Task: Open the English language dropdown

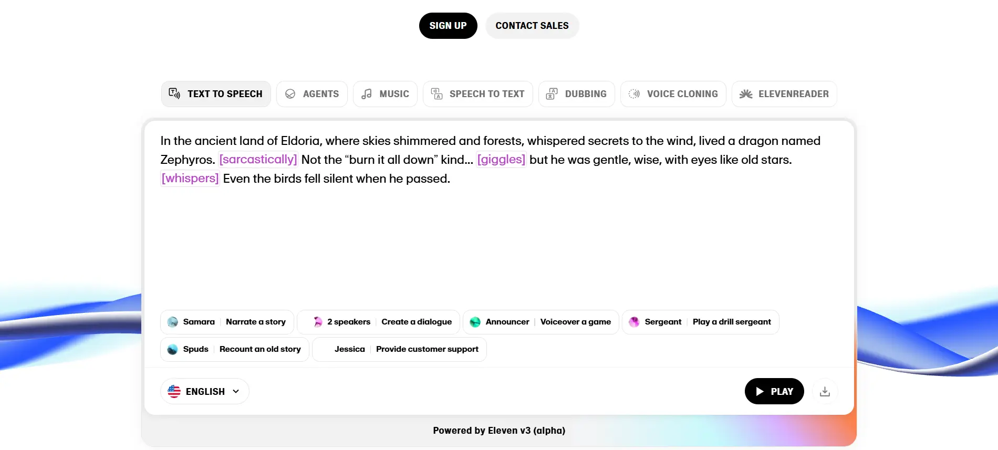Action: point(205,392)
